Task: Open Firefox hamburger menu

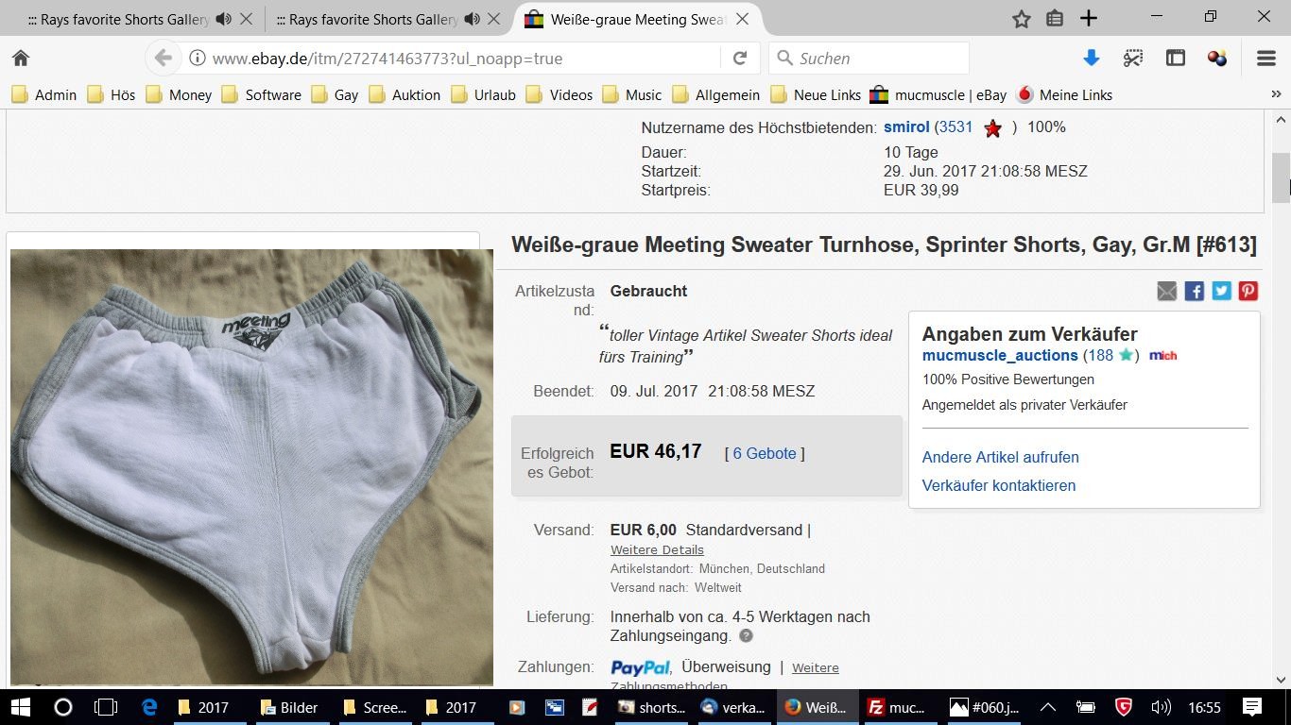Action: point(1266,59)
